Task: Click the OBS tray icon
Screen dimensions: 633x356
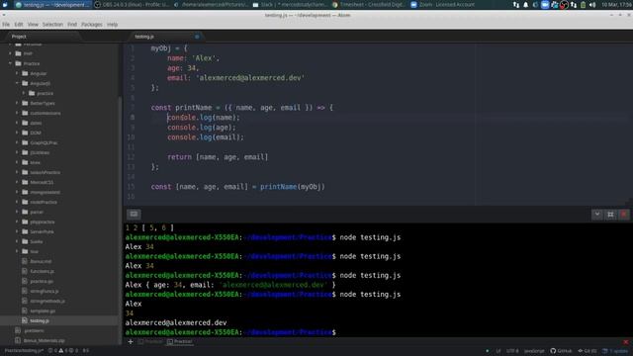Action: coord(564,5)
